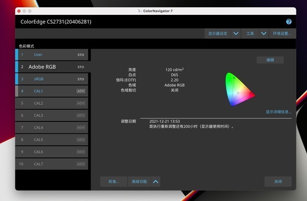Click the ColorNavigator 7 title bar icon
The width and height of the screenshot is (307, 201).
(x=140, y=11)
